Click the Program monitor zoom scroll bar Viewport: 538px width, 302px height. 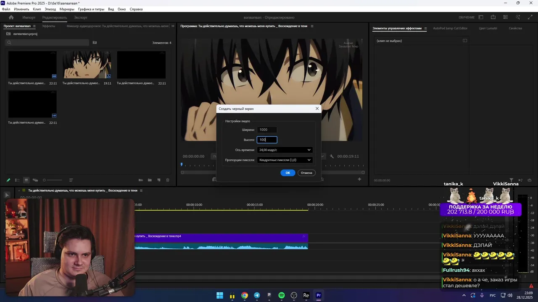[273, 172]
